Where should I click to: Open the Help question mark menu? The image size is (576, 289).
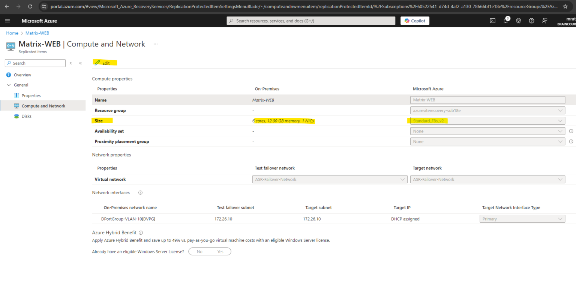click(x=531, y=21)
